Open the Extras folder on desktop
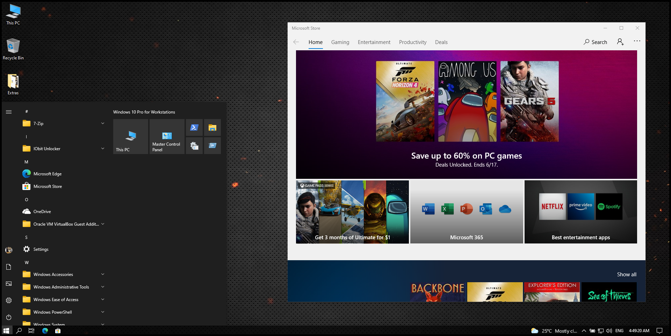The image size is (671, 336). [13, 84]
